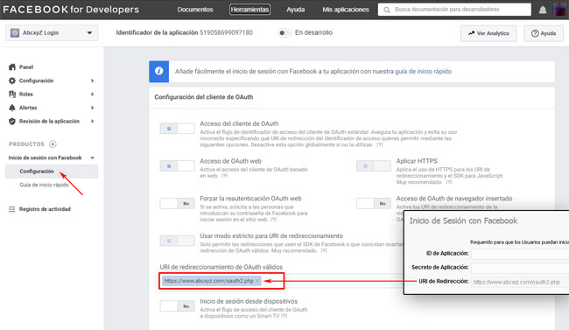This screenshot has width=569, height=330.
Task: Toggle Aplicar HTTPS switch
Action: pos(374,166)
